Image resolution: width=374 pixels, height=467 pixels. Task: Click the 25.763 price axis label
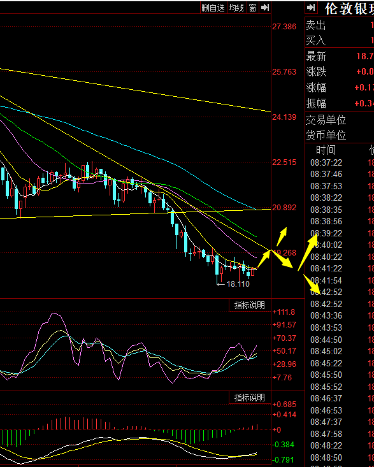pyautogui.click(x=284, y=72)
